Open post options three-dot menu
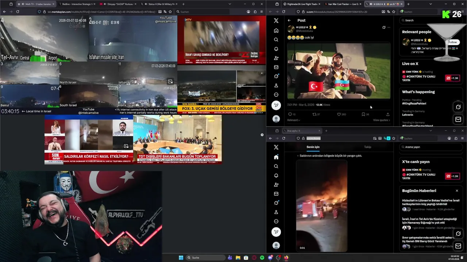Viewport: 467px width, 262px height. [x=389, y=27]
